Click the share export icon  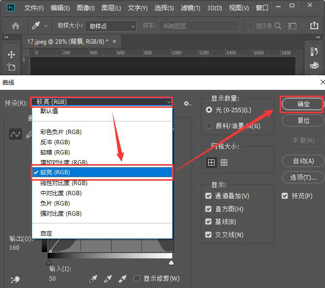tap(314, 25)
